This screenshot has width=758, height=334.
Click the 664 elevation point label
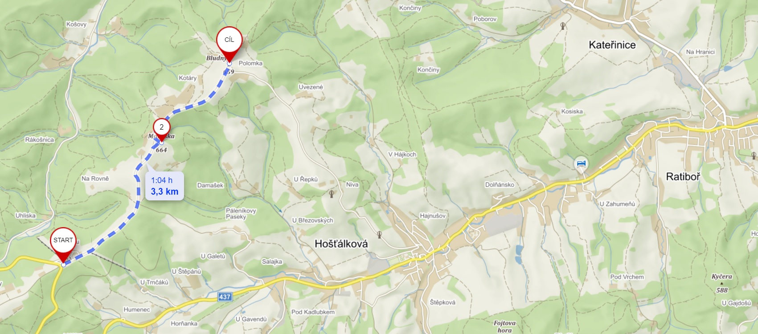point(161,150)
